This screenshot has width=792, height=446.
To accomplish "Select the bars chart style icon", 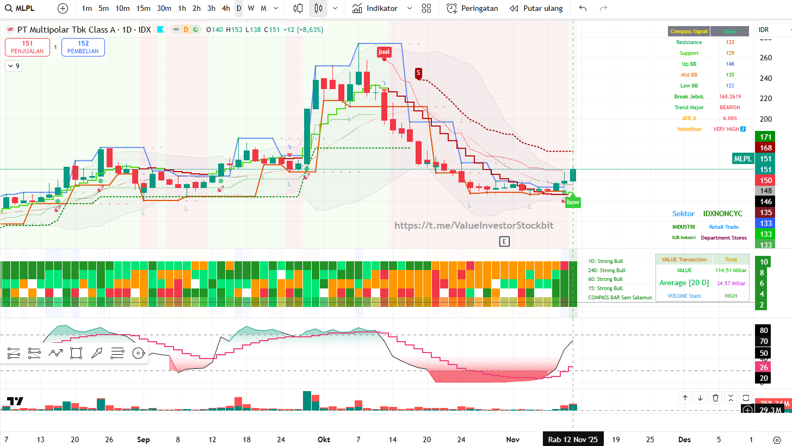I will (x=298, y=8).
